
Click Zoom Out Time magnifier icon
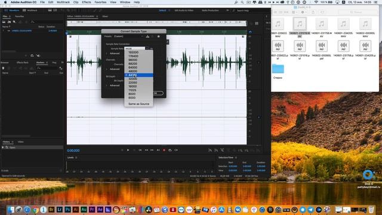click(228, 150)
